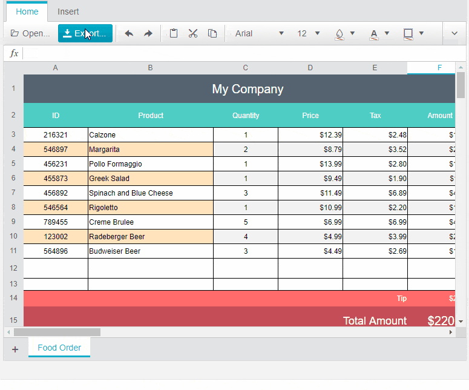
Task: Click the Product header cell
Action: [151, 116]
